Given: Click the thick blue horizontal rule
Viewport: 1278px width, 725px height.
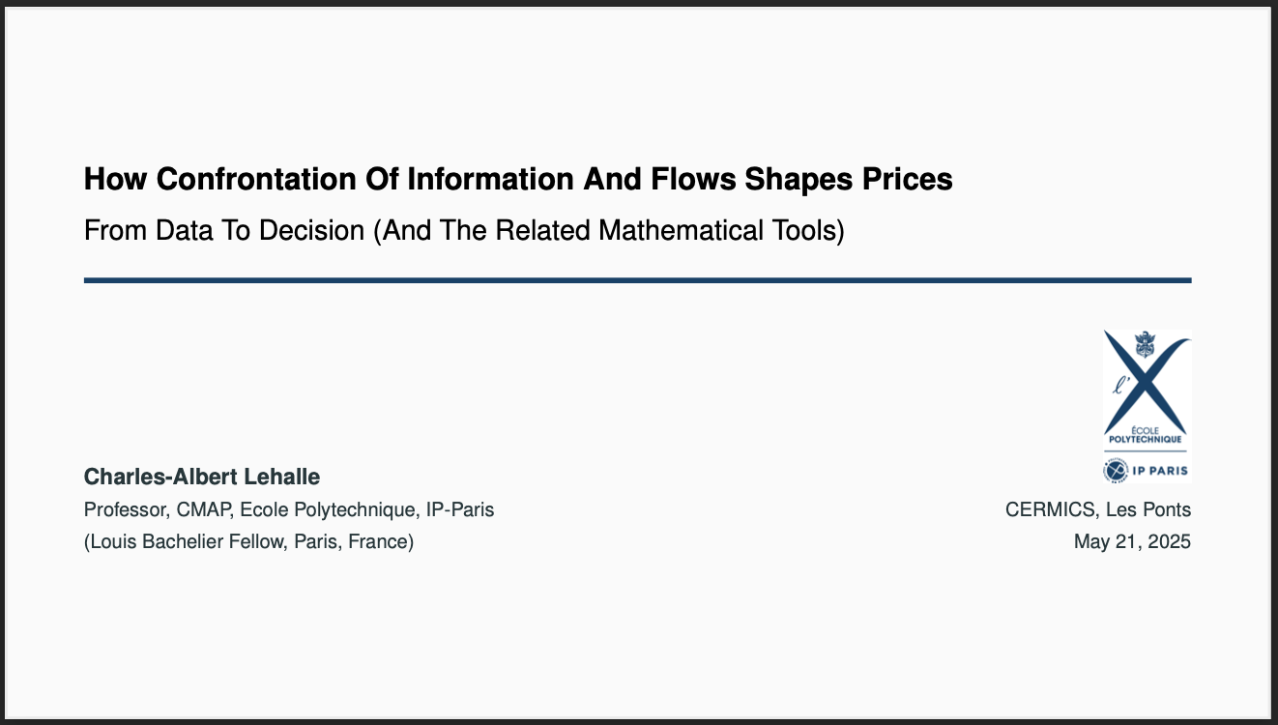Looking at the screenshot, I should click(638, 280).
